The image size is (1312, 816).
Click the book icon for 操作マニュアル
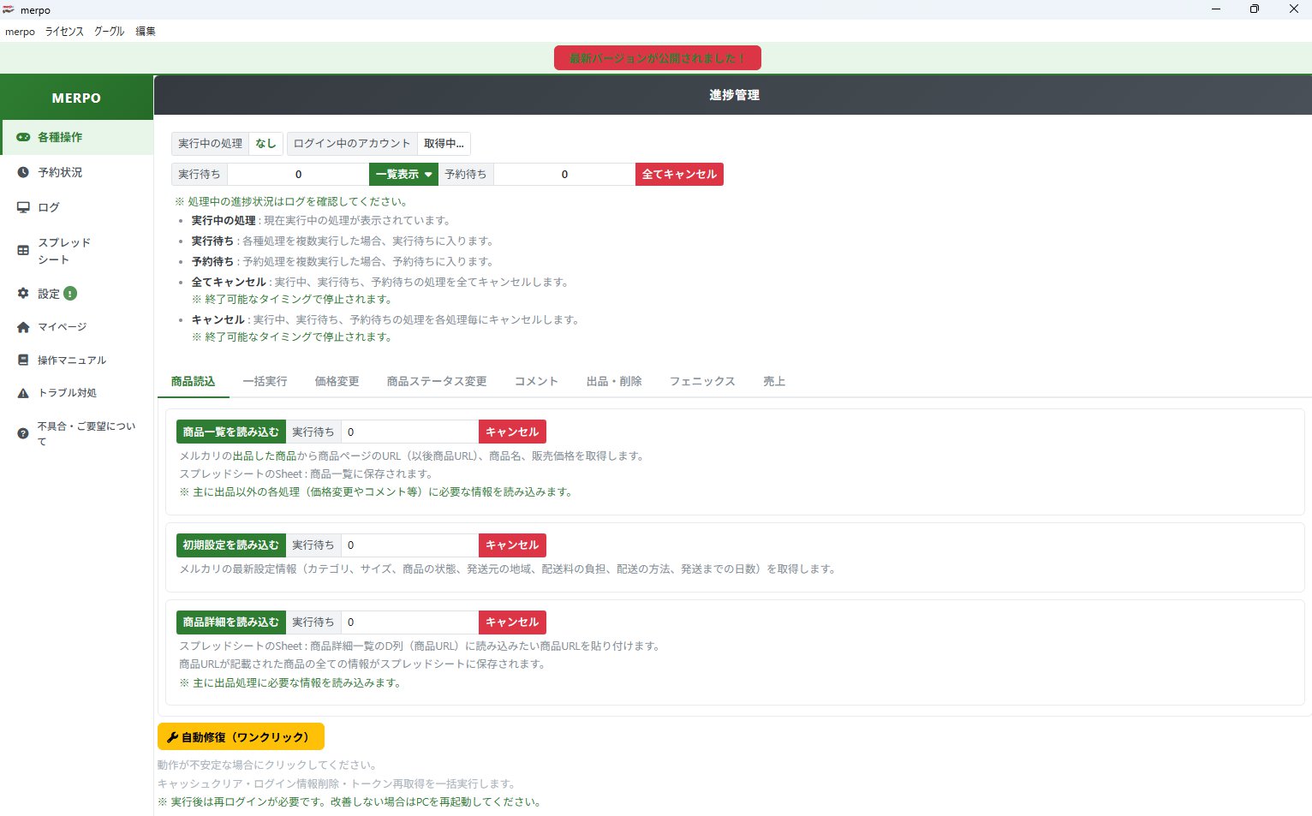click(23, 360)
